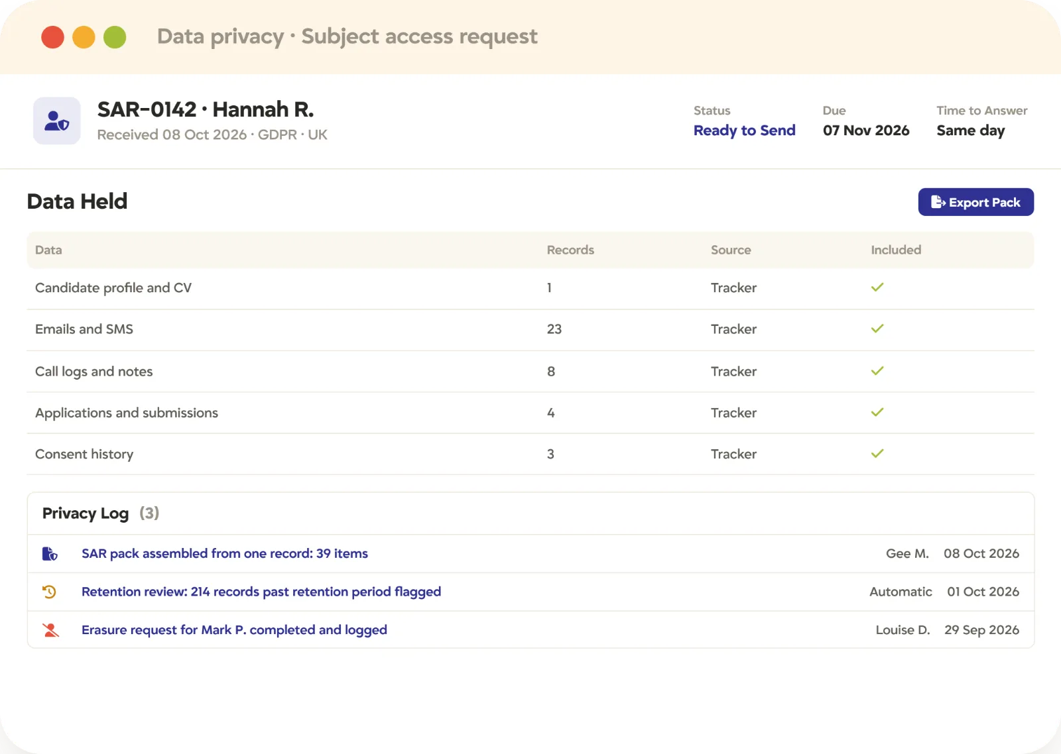Open the Retention review 214 records entry
This screenshot has height=754, width=1061.
tap(261, 592)
